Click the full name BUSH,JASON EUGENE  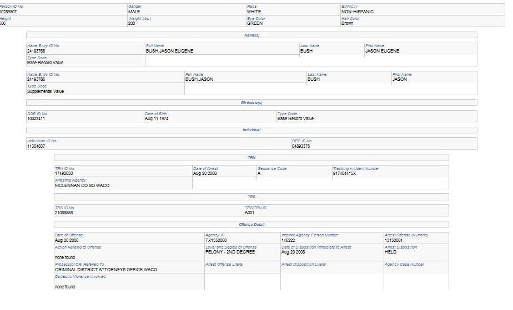coord(169,51)
